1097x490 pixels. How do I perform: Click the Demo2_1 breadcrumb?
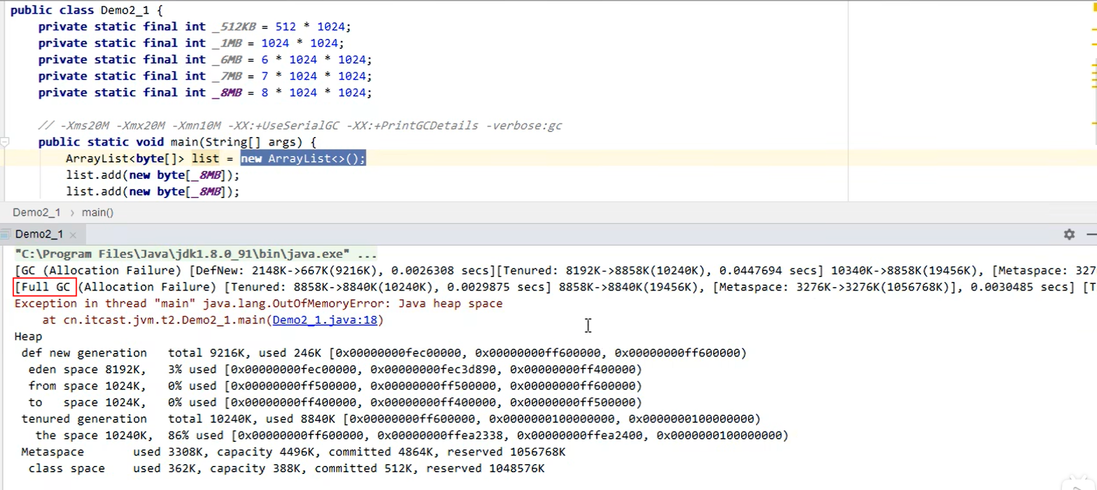(36, 212)
